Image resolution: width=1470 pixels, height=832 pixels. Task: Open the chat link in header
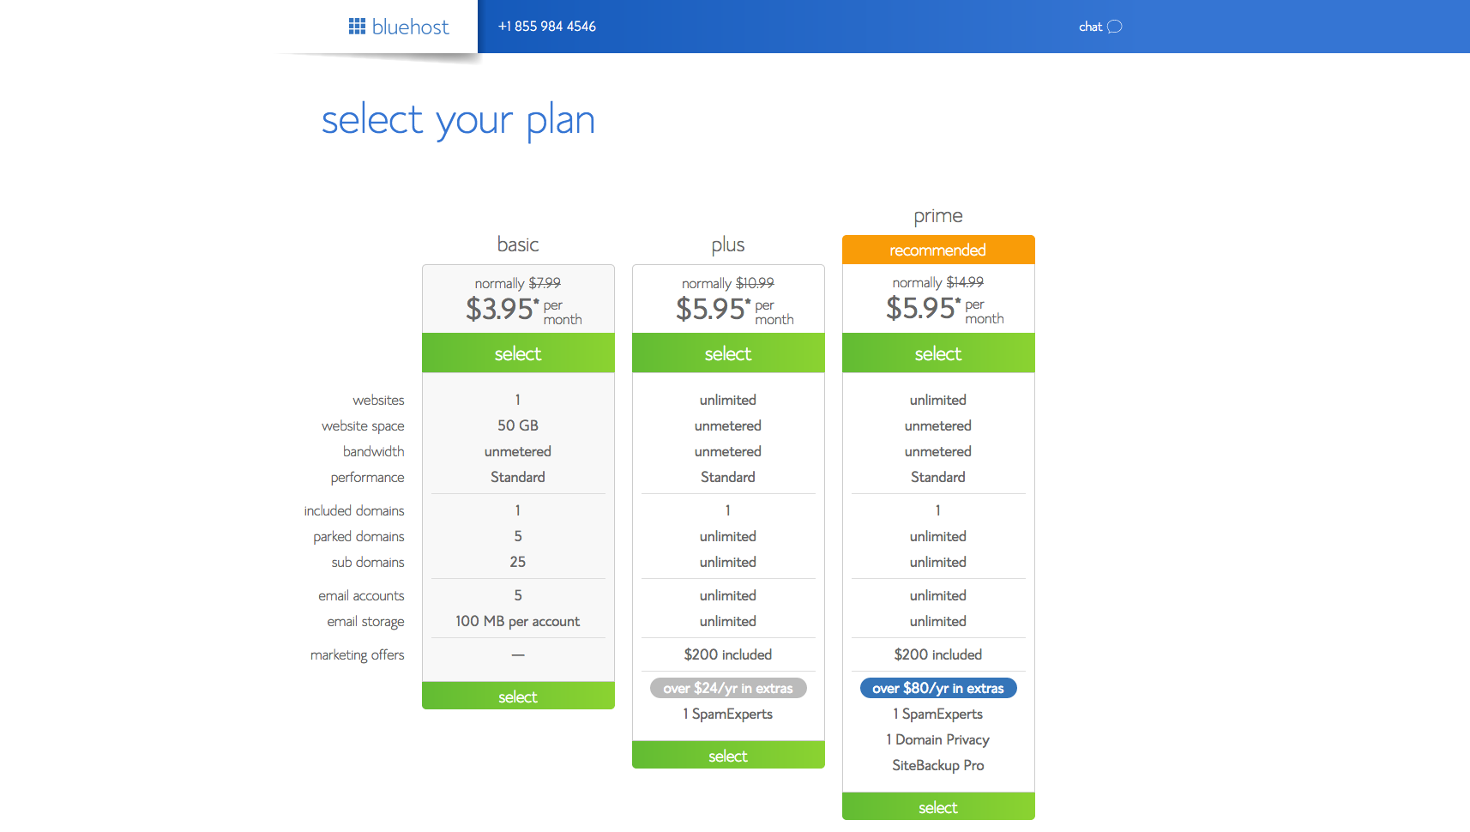[1090, 27]
